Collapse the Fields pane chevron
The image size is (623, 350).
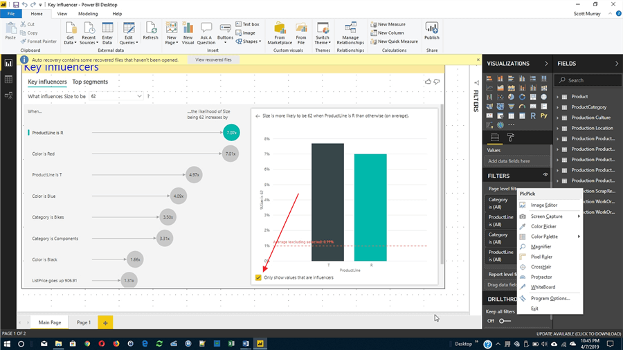coord(617,64)
